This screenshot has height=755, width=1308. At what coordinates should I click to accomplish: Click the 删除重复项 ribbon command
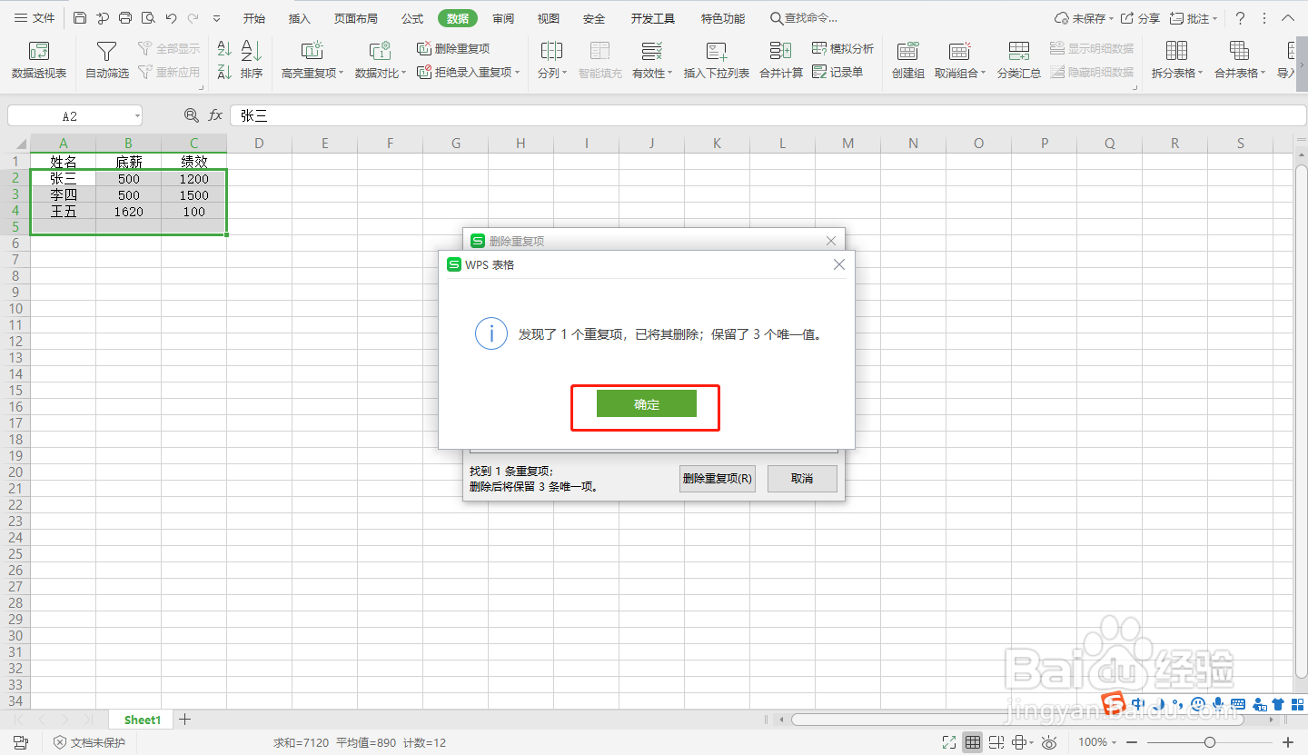pyautogui.click(x=453, y=48)
